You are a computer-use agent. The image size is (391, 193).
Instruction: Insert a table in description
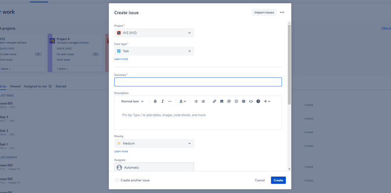244,101
